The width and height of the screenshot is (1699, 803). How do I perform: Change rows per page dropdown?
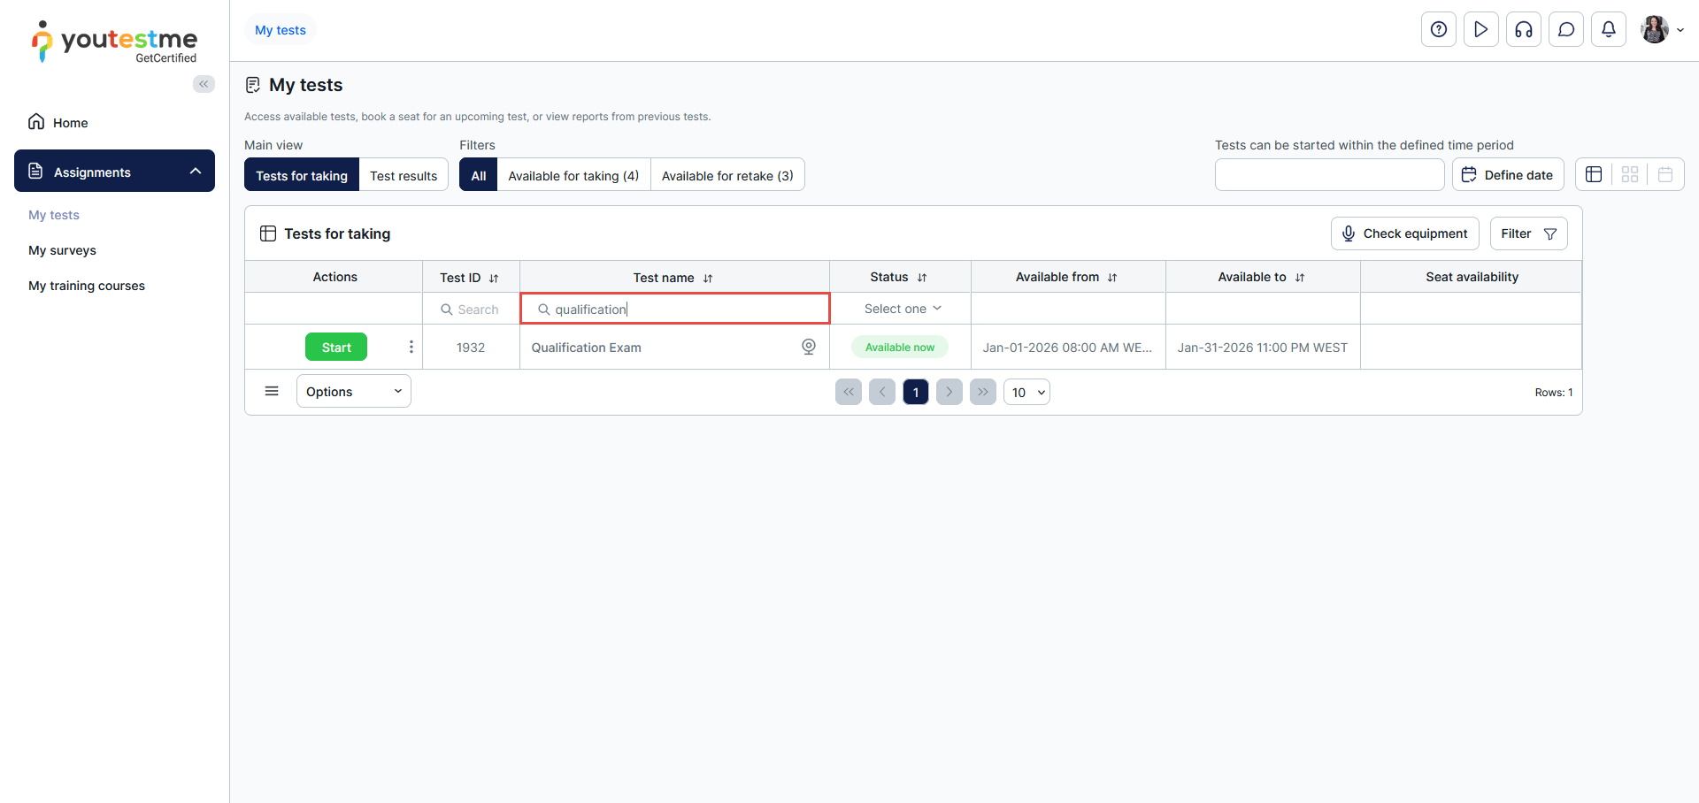1026,393
